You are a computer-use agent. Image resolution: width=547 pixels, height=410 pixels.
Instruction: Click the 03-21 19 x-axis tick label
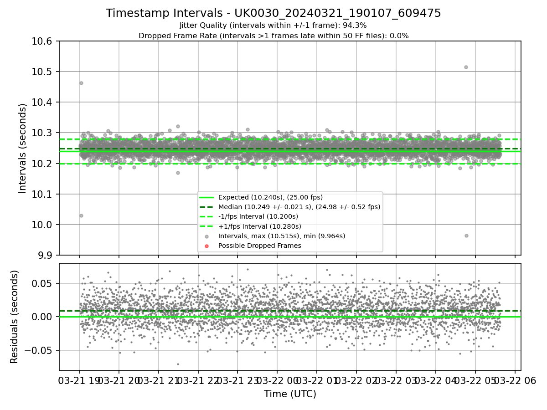coord(79,380)
